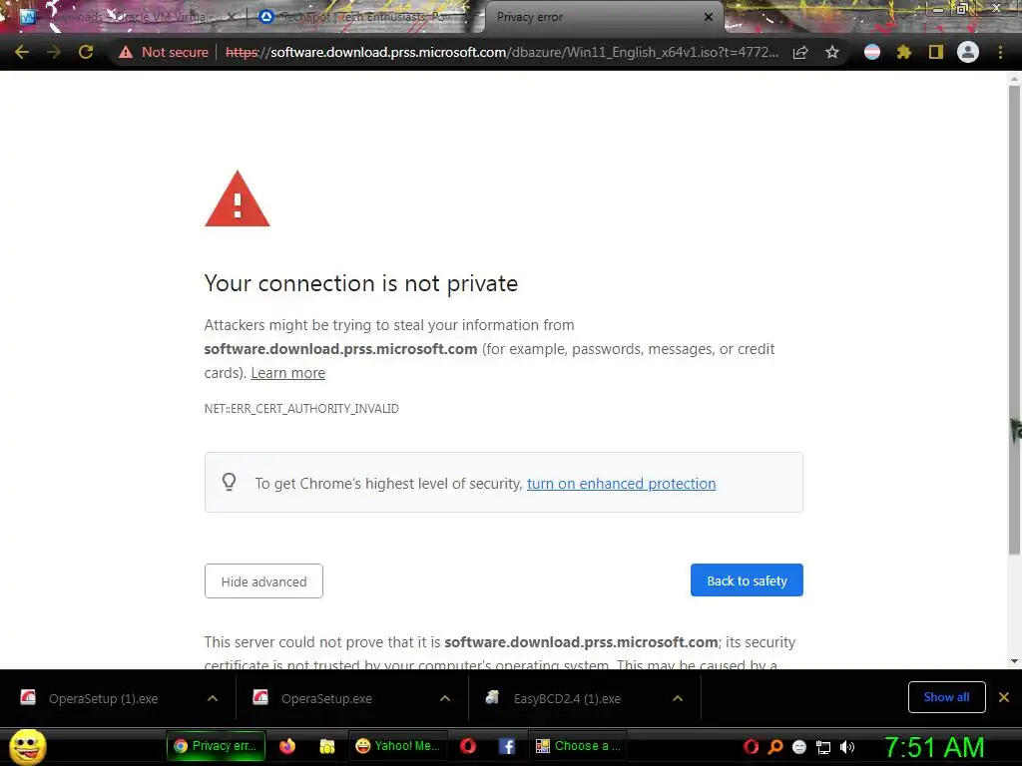The image size is (1022, 766).
Task: Click the lightbulb icon in tip box
Action: [x=229, y=482]
